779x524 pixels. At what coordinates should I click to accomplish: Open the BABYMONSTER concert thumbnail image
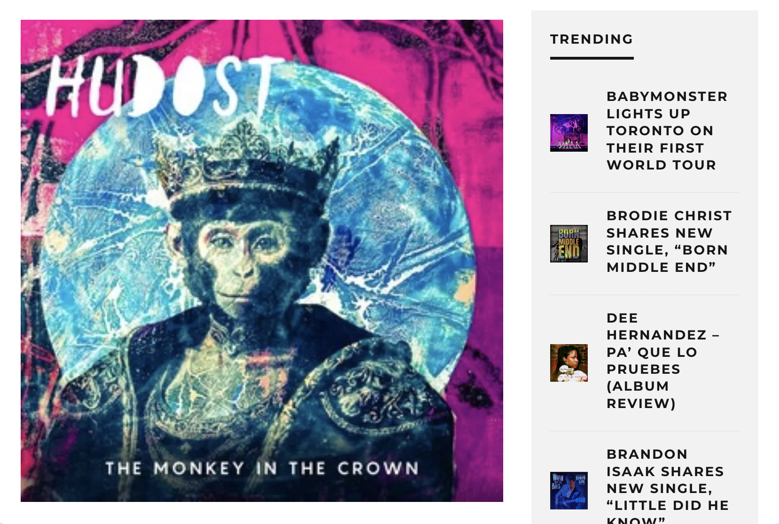tap(569, 133)
